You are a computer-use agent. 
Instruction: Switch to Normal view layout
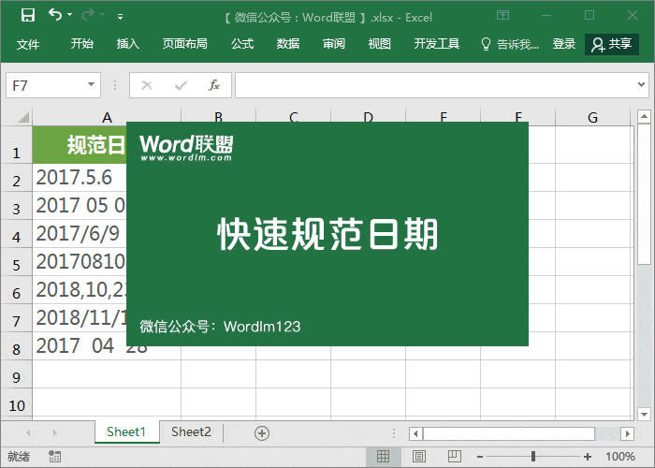point(383,457)
